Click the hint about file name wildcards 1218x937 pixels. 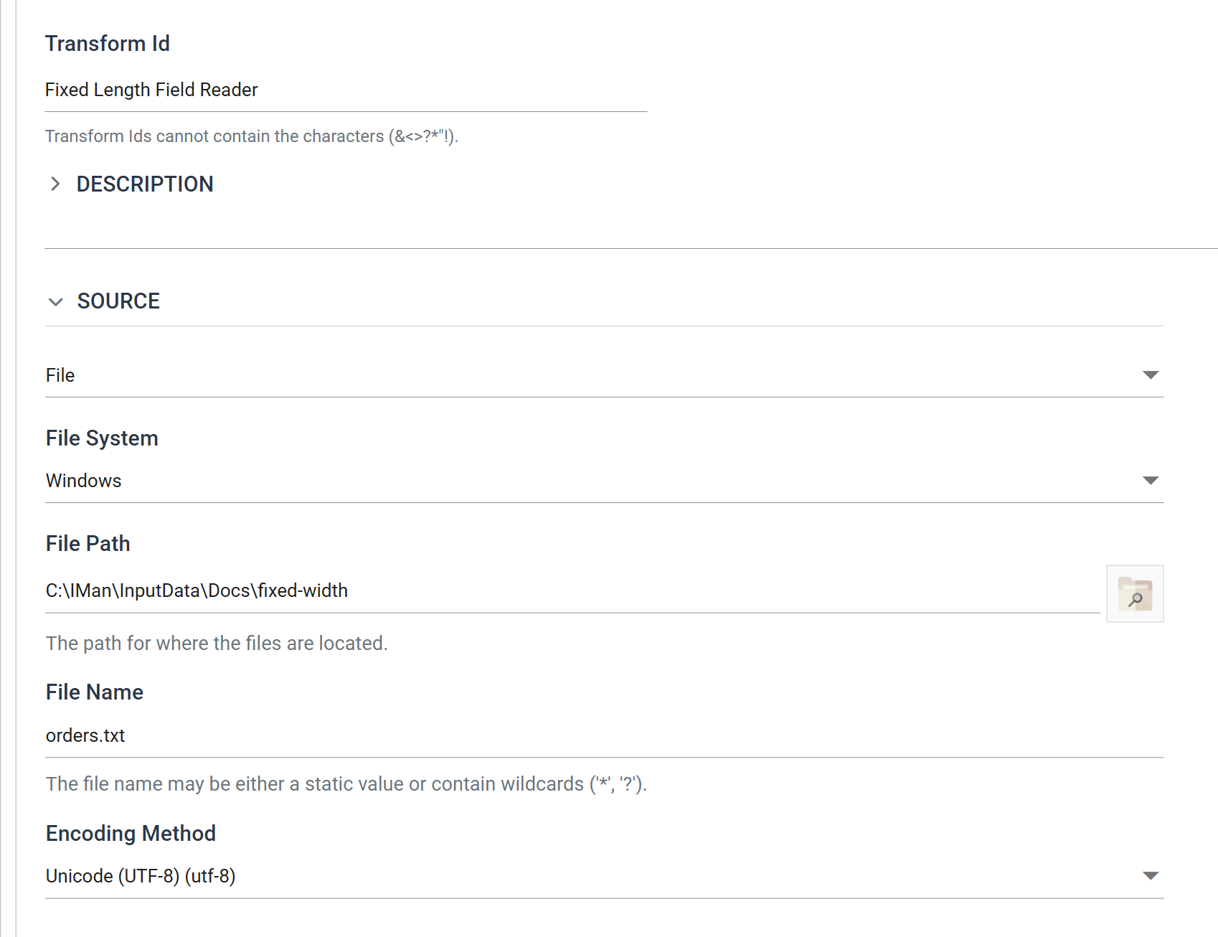pos(346,784)
